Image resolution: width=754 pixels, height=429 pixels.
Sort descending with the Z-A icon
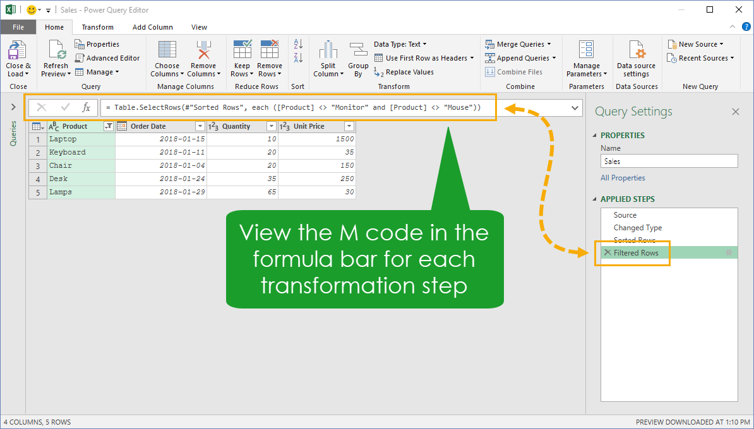coord(298,58)
